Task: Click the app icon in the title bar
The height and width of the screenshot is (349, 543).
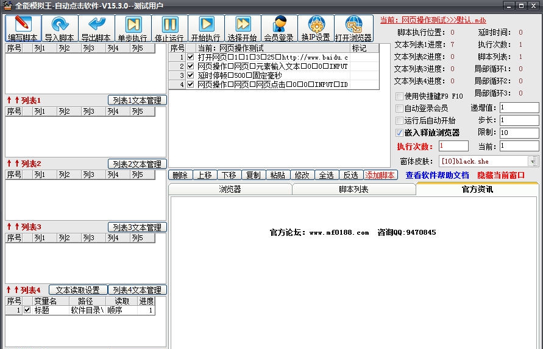Action: [8, 5]
